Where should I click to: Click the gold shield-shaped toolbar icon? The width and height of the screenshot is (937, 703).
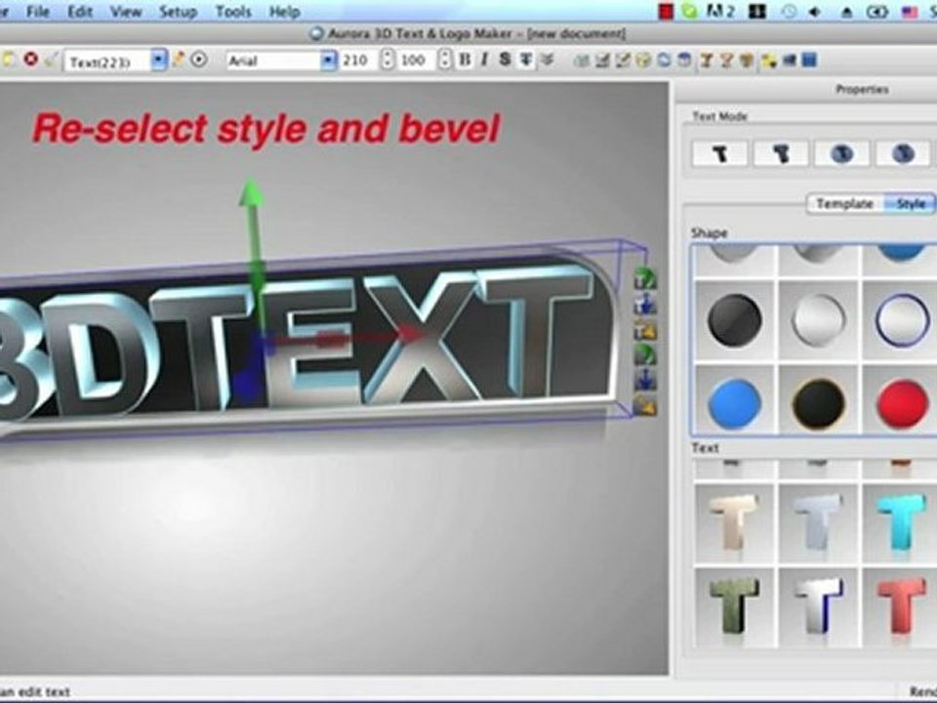pyautogui.click(x=747, y=61)
